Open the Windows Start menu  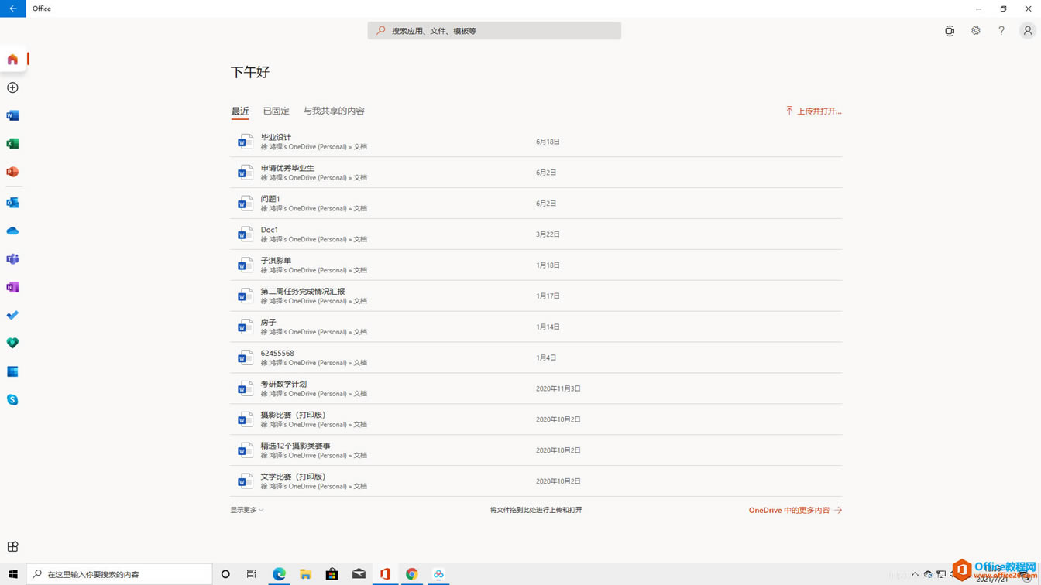click(12, 574)
